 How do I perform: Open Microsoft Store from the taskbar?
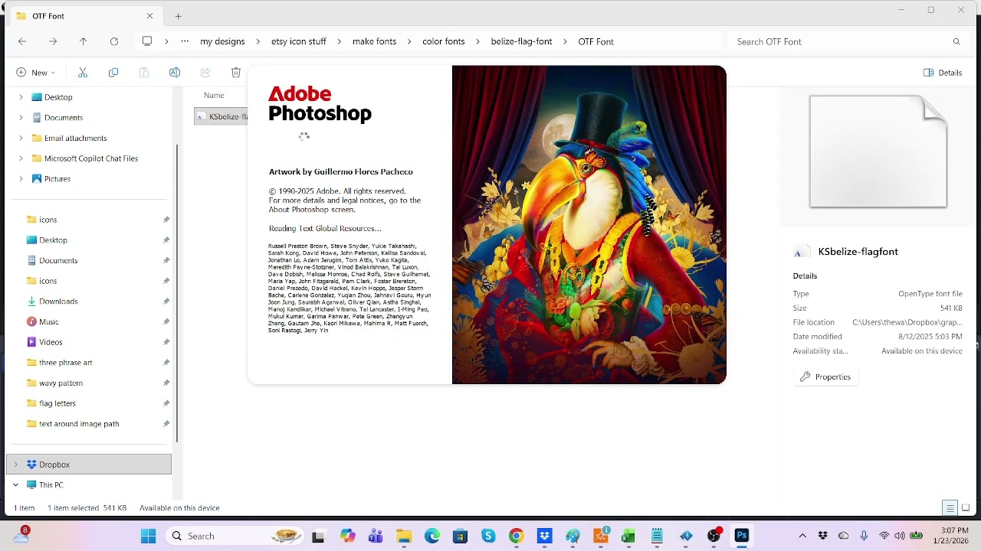[460, 536]
